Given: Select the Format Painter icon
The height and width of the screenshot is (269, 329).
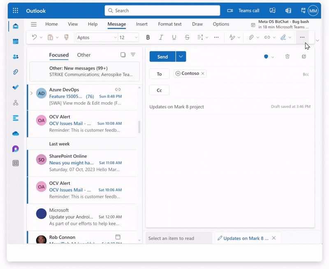Looking at the screenshot, I should 66,37.
